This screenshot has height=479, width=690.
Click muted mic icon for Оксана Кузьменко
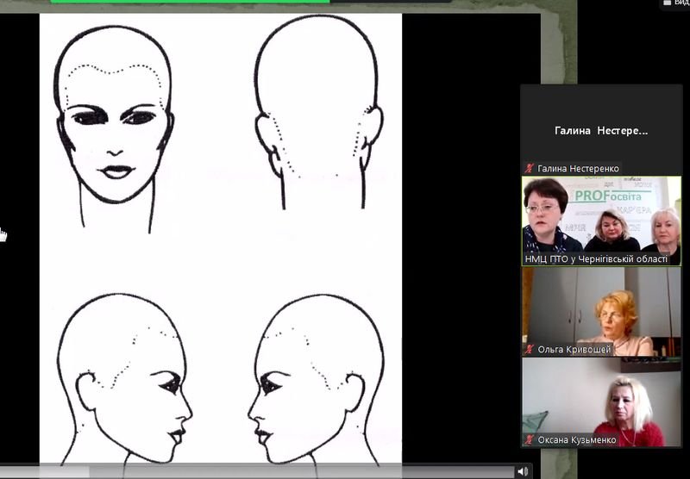tap(530, 440)
